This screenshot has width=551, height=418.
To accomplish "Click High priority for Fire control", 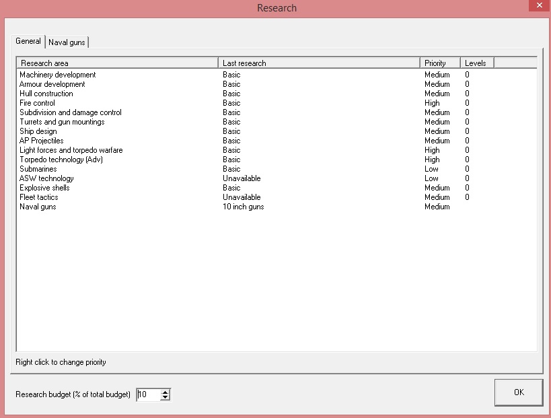I will pos(432,103).
